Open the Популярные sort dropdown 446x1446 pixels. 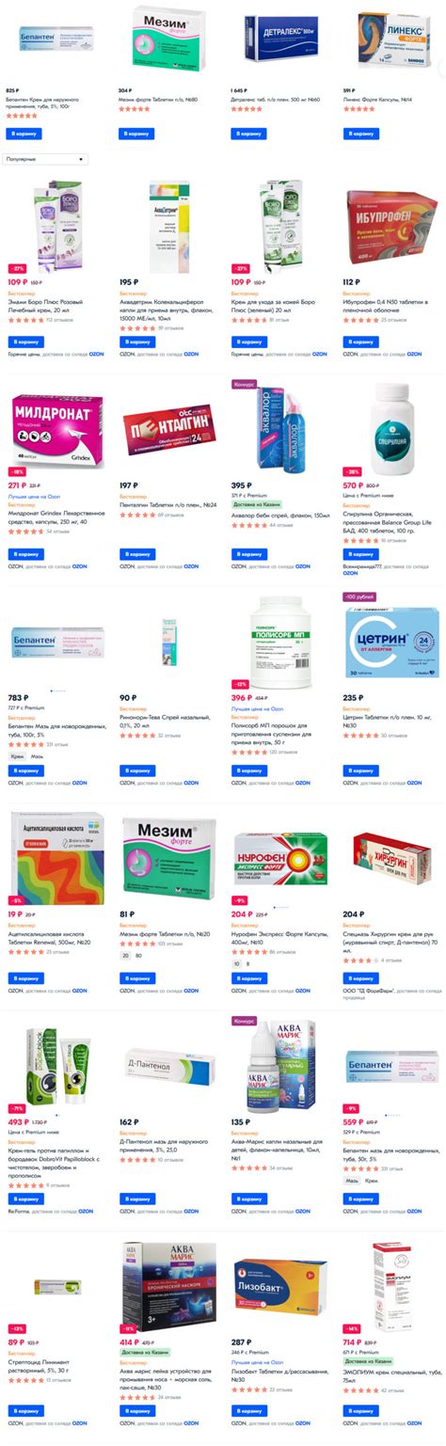tap(45, 159)
